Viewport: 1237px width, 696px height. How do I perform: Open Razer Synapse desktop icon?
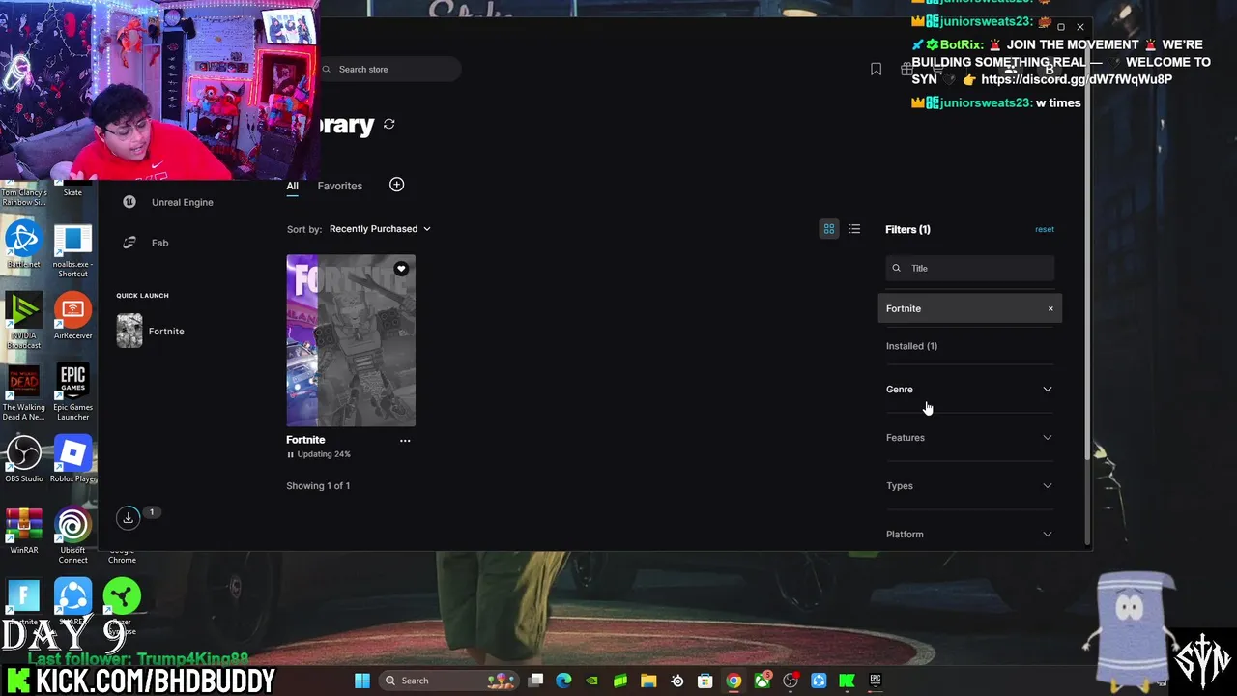(122, 607)
